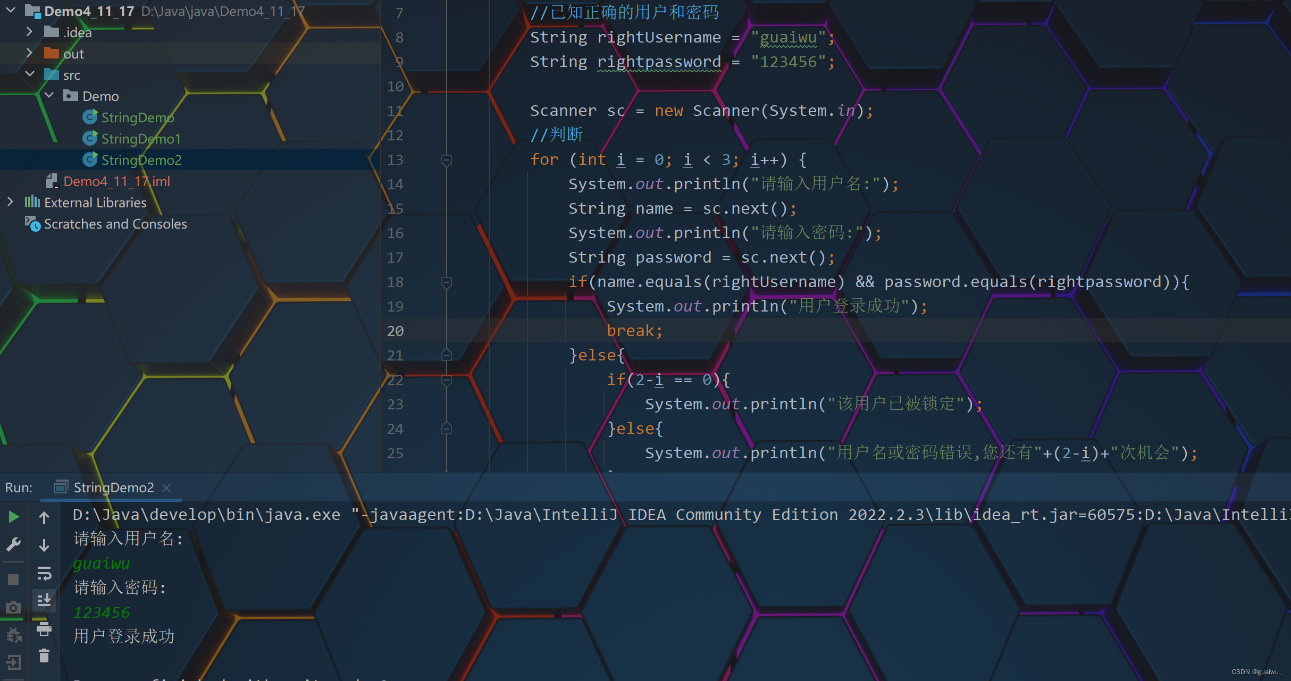
Task: Click the java.exe command line in console
Action: point(682,515)
